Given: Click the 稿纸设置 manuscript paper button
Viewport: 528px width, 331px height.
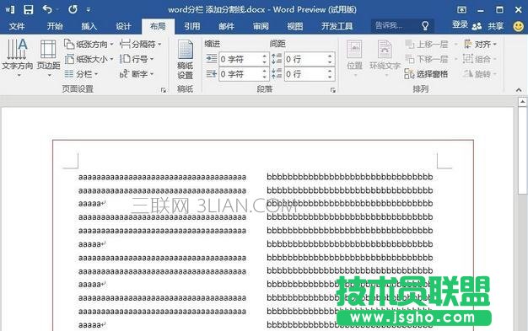Looking at the screenshot, I should [186, 59].
